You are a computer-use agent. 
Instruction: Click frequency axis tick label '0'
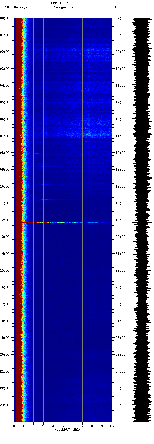[14, 426]
